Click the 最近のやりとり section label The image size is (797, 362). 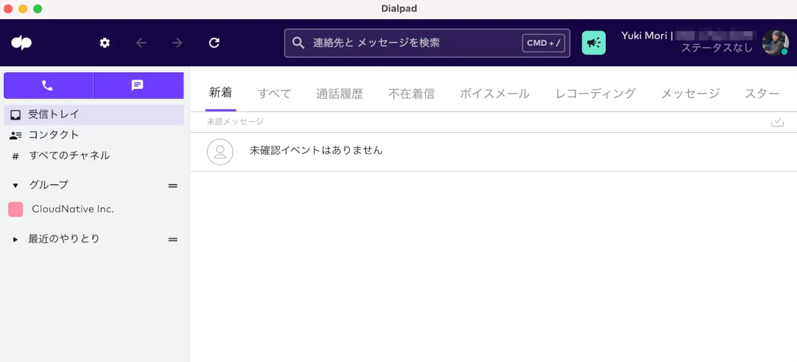(64, 239)
